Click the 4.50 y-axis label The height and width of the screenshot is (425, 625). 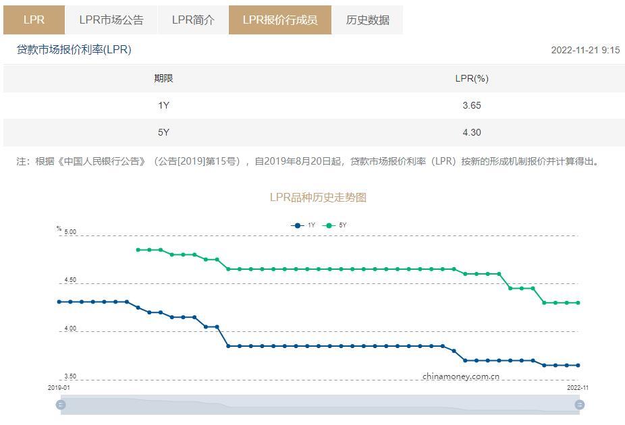click(70, 280)
